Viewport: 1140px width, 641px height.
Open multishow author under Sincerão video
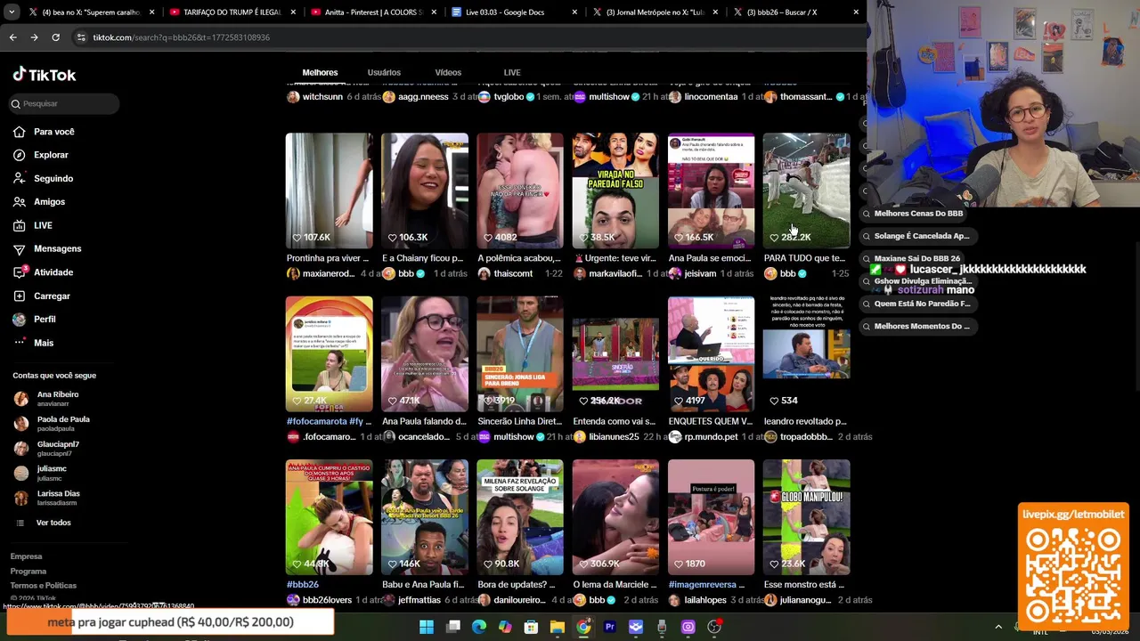tap(513, 437)
